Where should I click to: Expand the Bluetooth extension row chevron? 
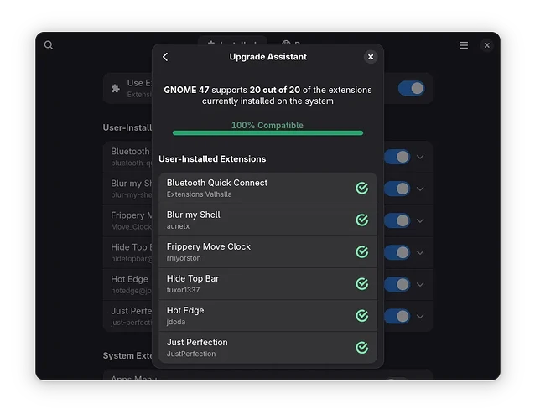pos(420,157)
